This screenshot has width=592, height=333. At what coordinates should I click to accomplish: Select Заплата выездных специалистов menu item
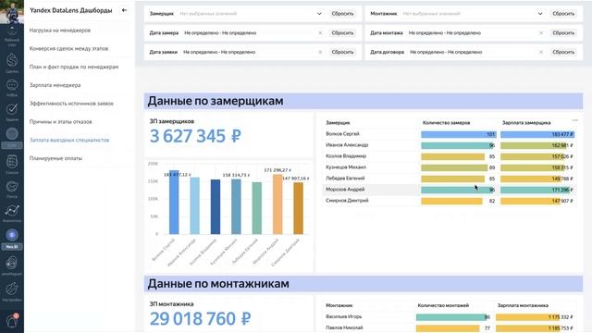click(x=69, y=140)
